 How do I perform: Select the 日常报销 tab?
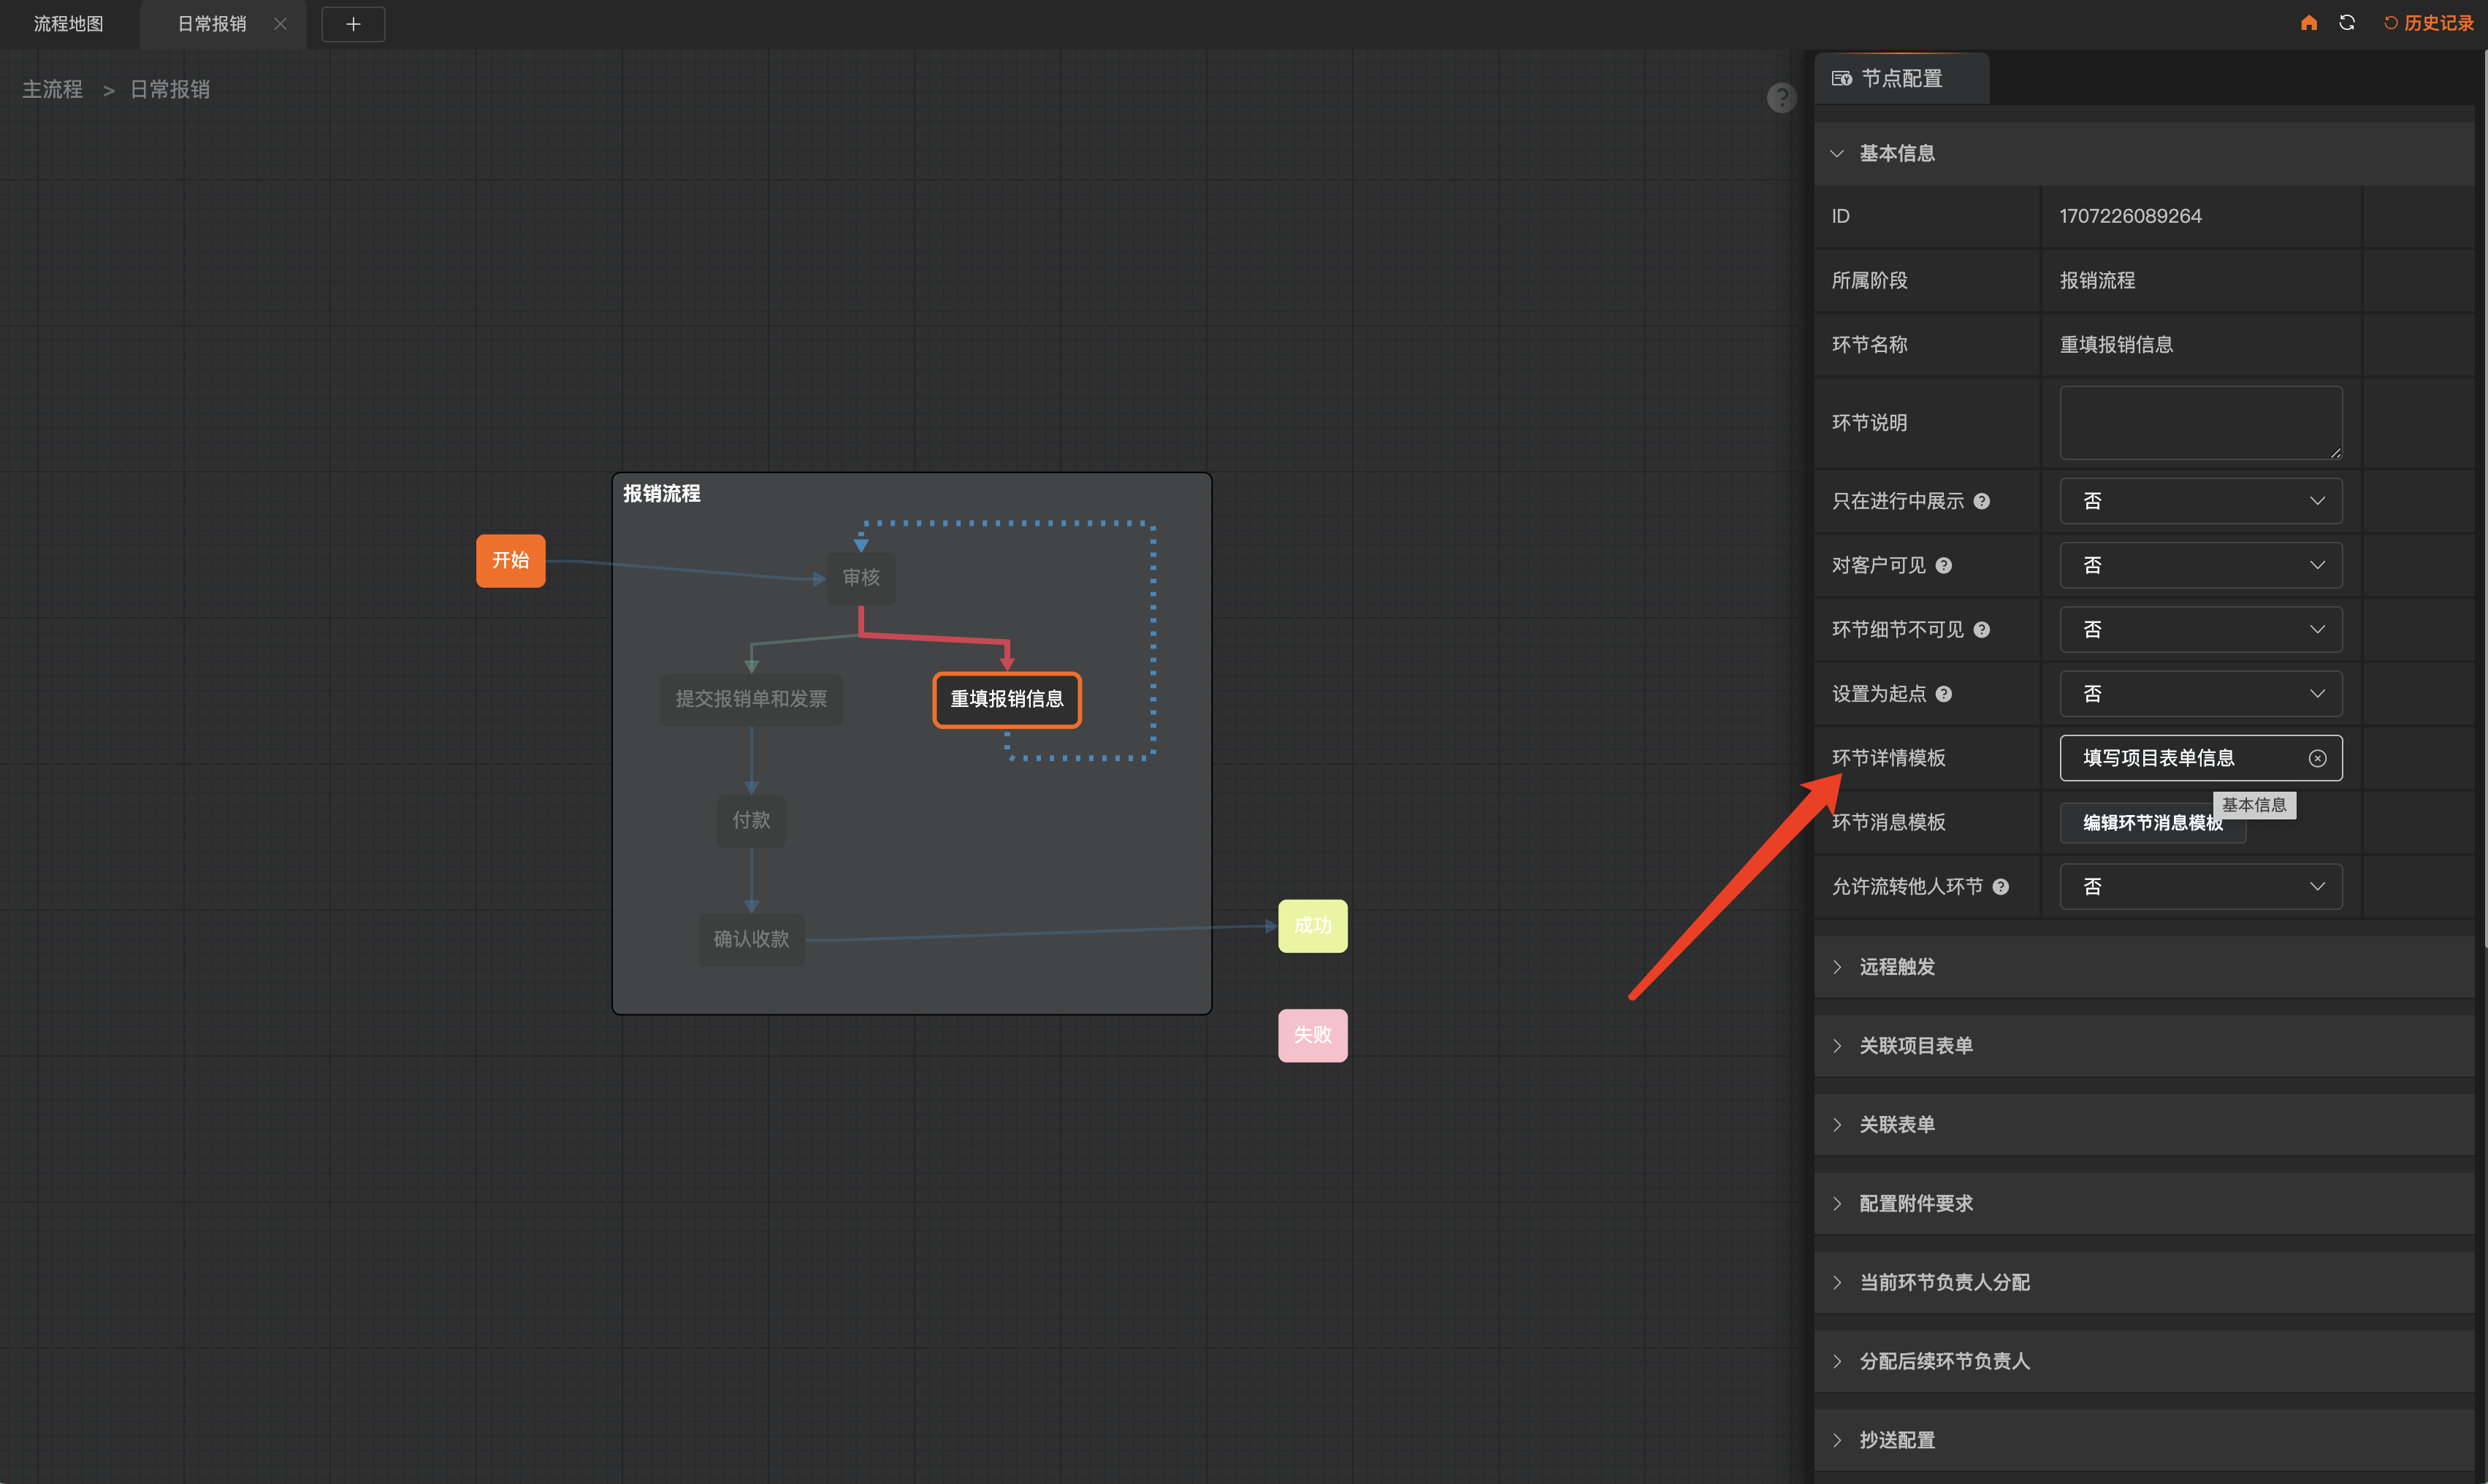[212, 24]
